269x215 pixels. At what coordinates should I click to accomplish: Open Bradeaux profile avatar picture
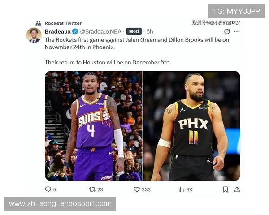(34, 35)
